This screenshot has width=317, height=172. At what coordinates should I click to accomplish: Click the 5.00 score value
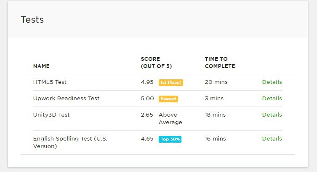pyautogui.click(x=147, y=99)
